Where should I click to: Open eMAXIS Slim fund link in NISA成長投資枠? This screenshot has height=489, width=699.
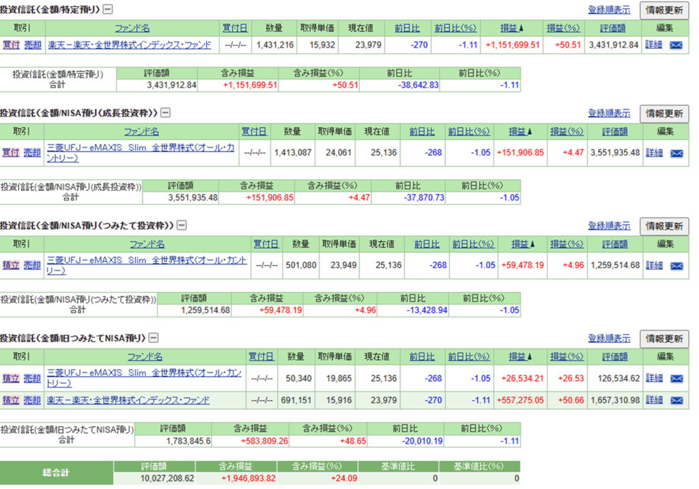141,153
